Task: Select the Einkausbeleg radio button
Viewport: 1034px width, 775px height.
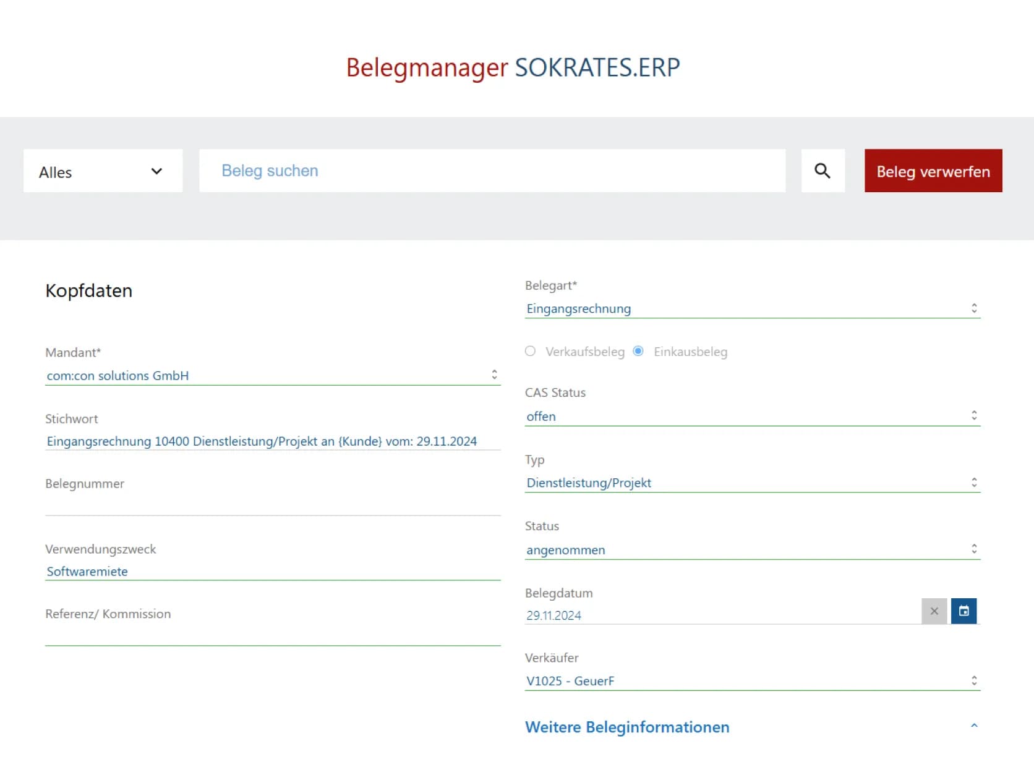Action: (x=638, y=351)
